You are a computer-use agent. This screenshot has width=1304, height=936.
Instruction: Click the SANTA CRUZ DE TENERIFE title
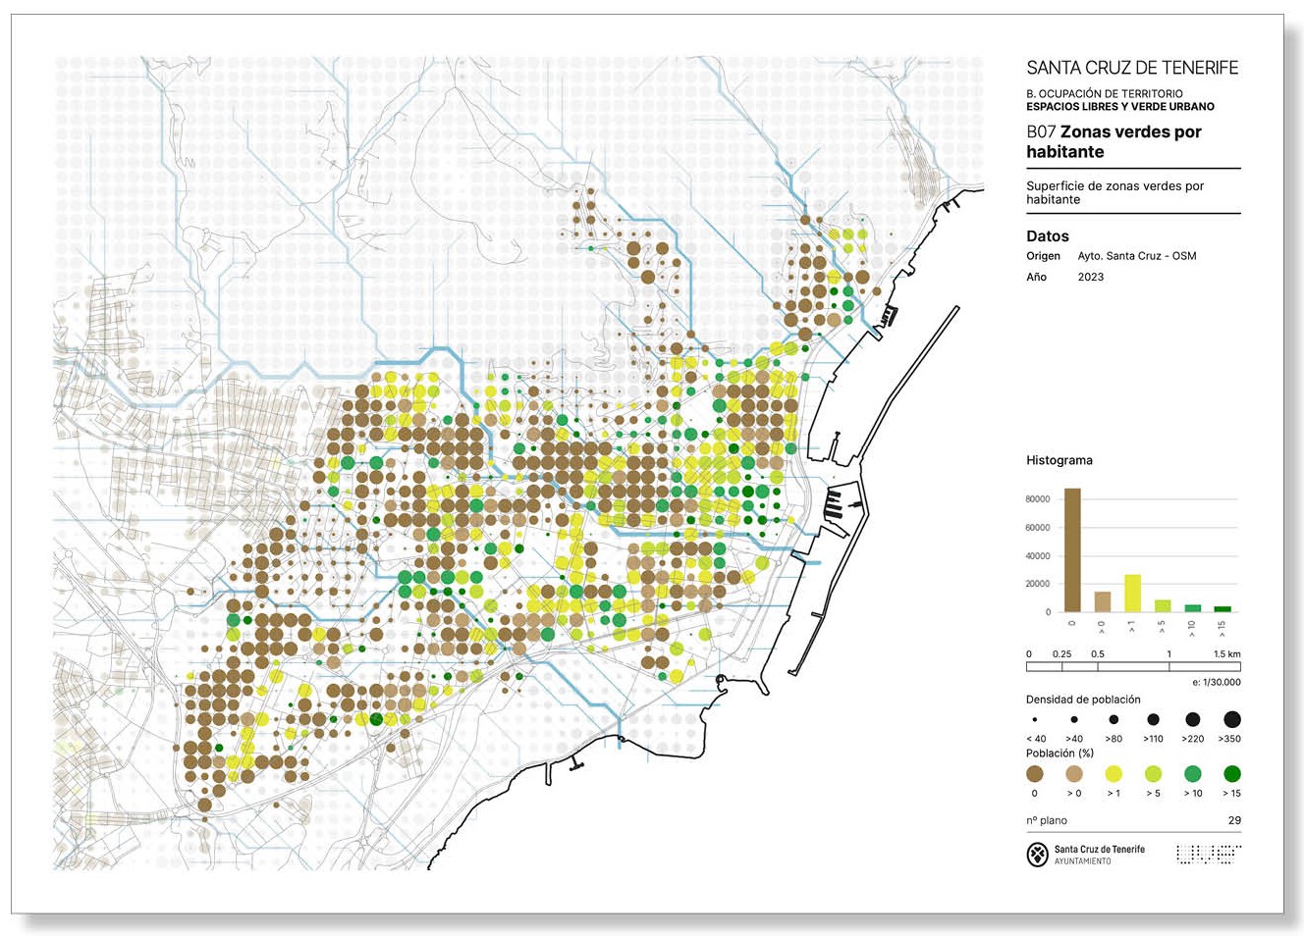1131,68
